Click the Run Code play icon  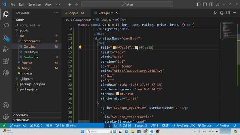click(215, 13)
